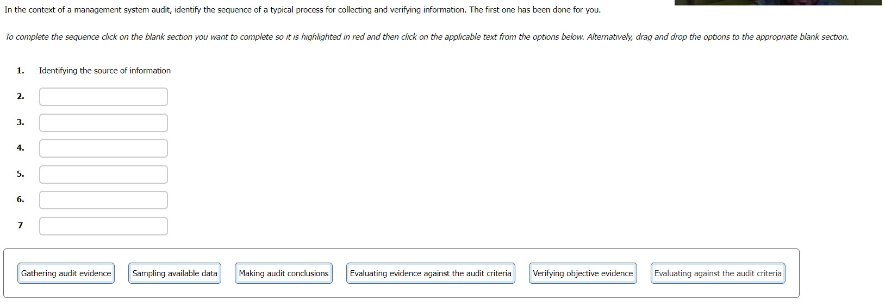Click the step number 4 label
Viewport: 885px width, 305px height.
[x=20, y=148]
